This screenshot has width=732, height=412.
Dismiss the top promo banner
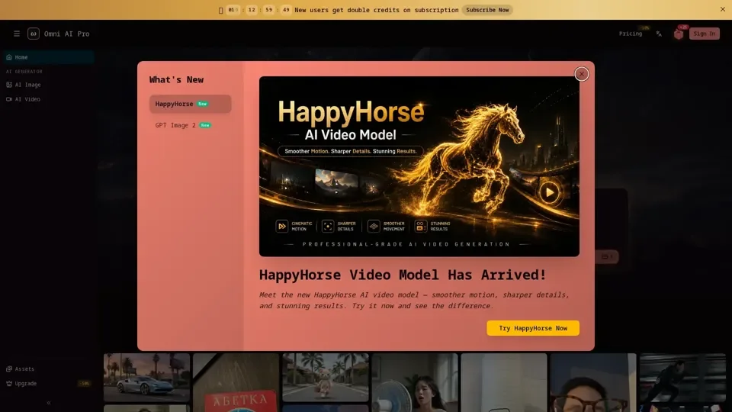point(722,9)
